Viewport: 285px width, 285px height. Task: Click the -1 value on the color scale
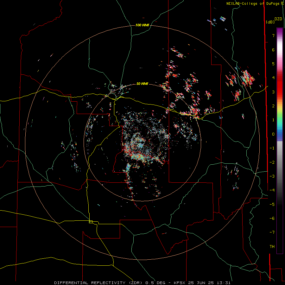272,148
